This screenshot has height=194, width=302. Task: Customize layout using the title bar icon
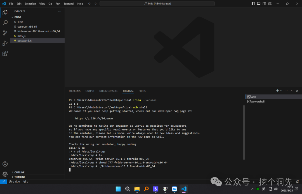coord(270,4)
